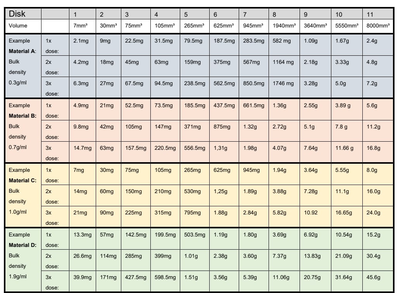This screenshot has width=398, height=293.
Task: Click the 2.1mg cell
Action: click(x=79, y=41)
